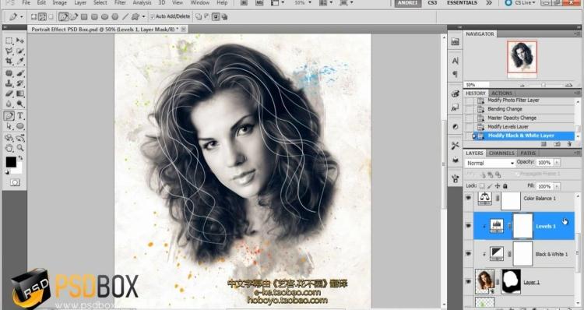584x310 pixels.
Task: Click the ESSENTIALS workspace button
Action: (x=462, y=2)
